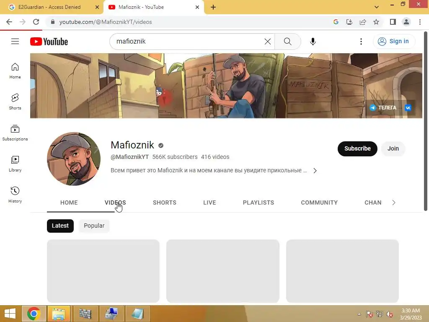Click the verified badge next to Mafioznik
Screen dimensions: 429x322
click(161, 145)
